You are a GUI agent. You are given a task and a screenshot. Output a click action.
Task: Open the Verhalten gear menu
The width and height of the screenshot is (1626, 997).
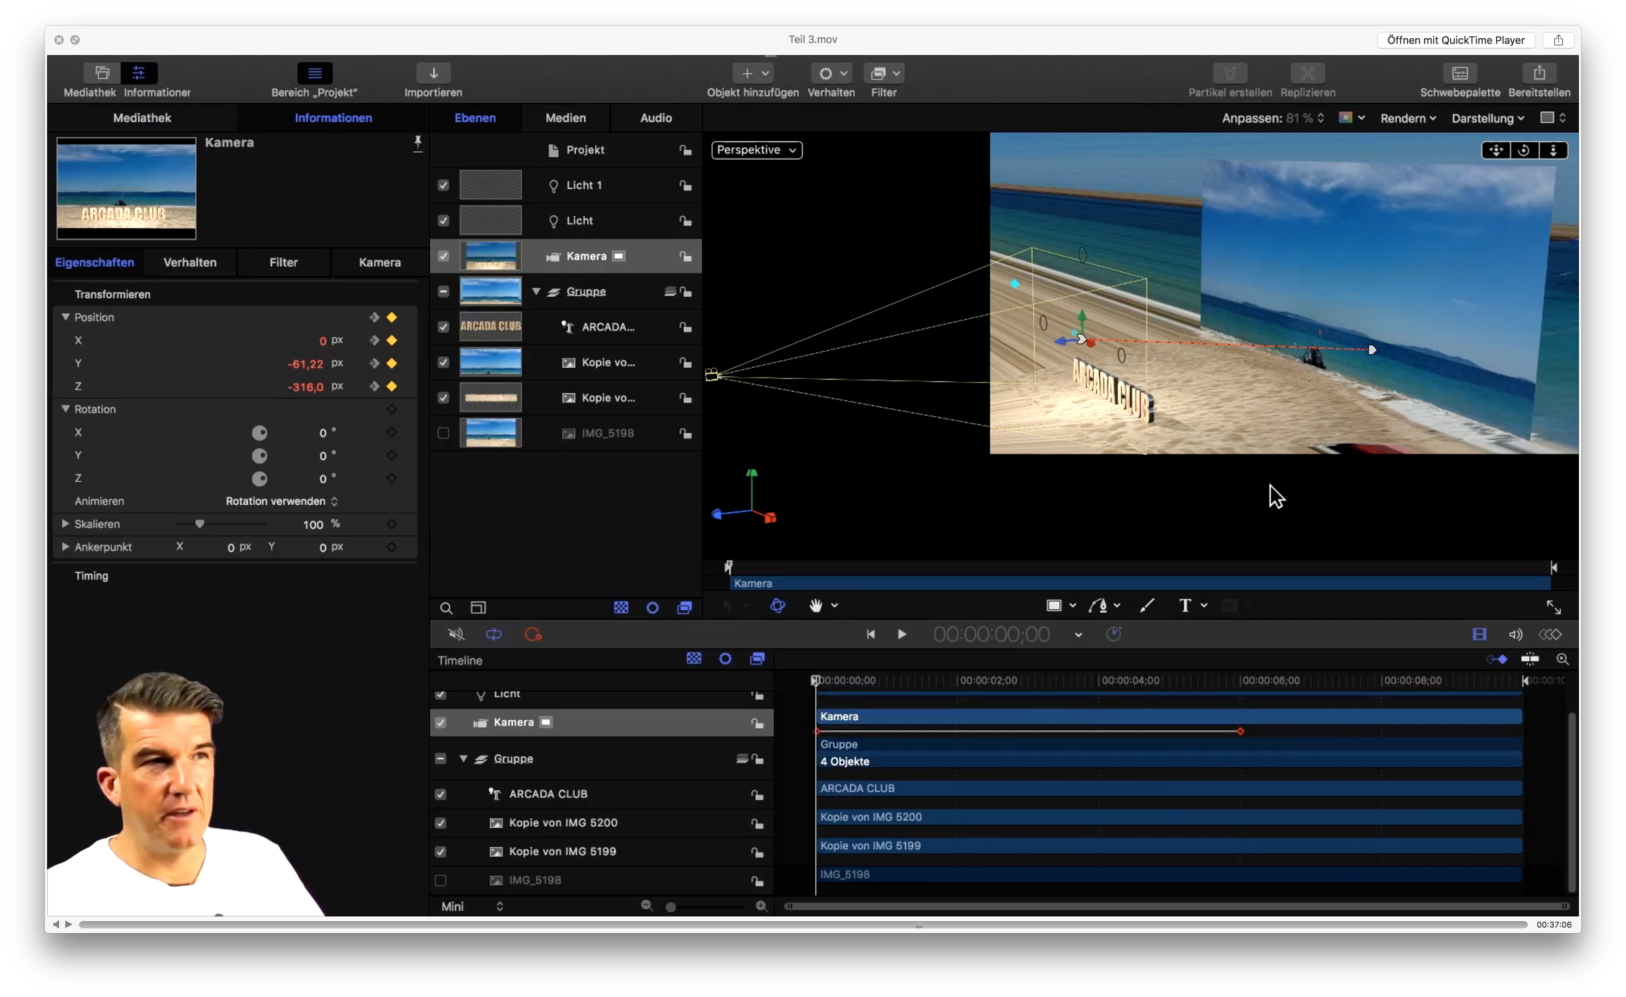click(x=831, y=73)
